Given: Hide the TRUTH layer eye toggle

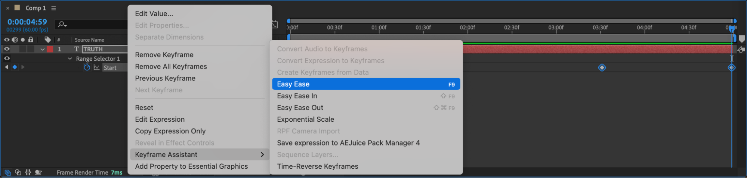Looking at the screenshot, I should (7, 49).
